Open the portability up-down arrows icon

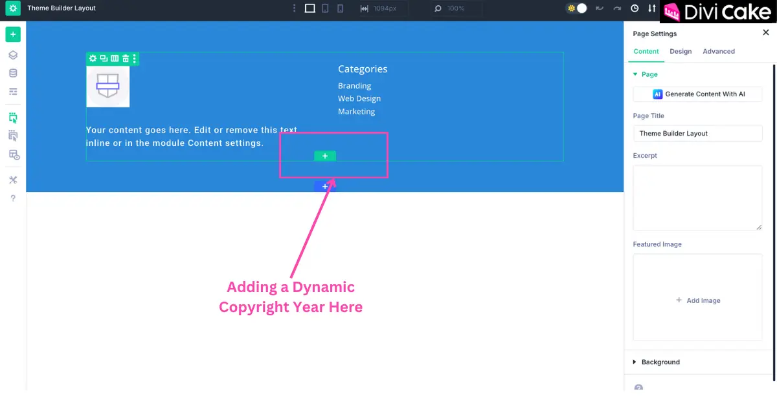(x=651, y=8)
